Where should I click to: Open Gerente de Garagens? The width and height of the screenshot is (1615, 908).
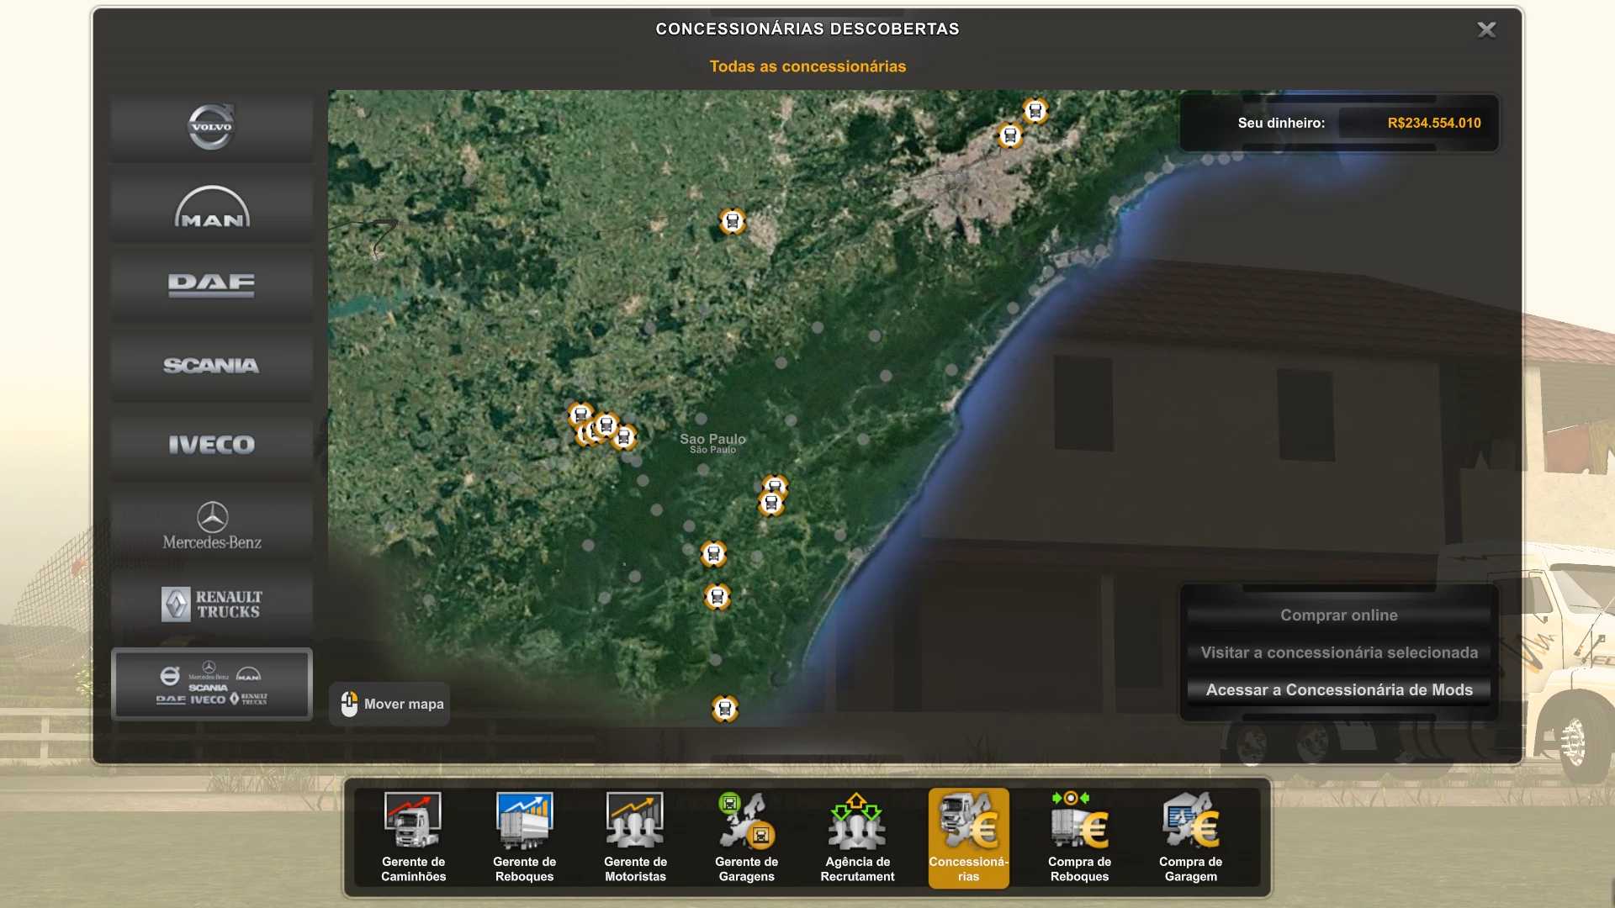click(746, 837)
